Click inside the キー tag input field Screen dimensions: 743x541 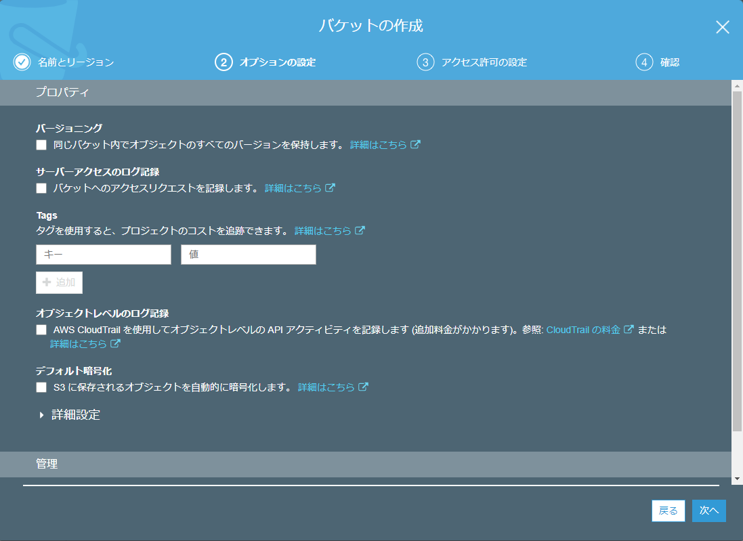pyautogui.click(x=103, y=254)
